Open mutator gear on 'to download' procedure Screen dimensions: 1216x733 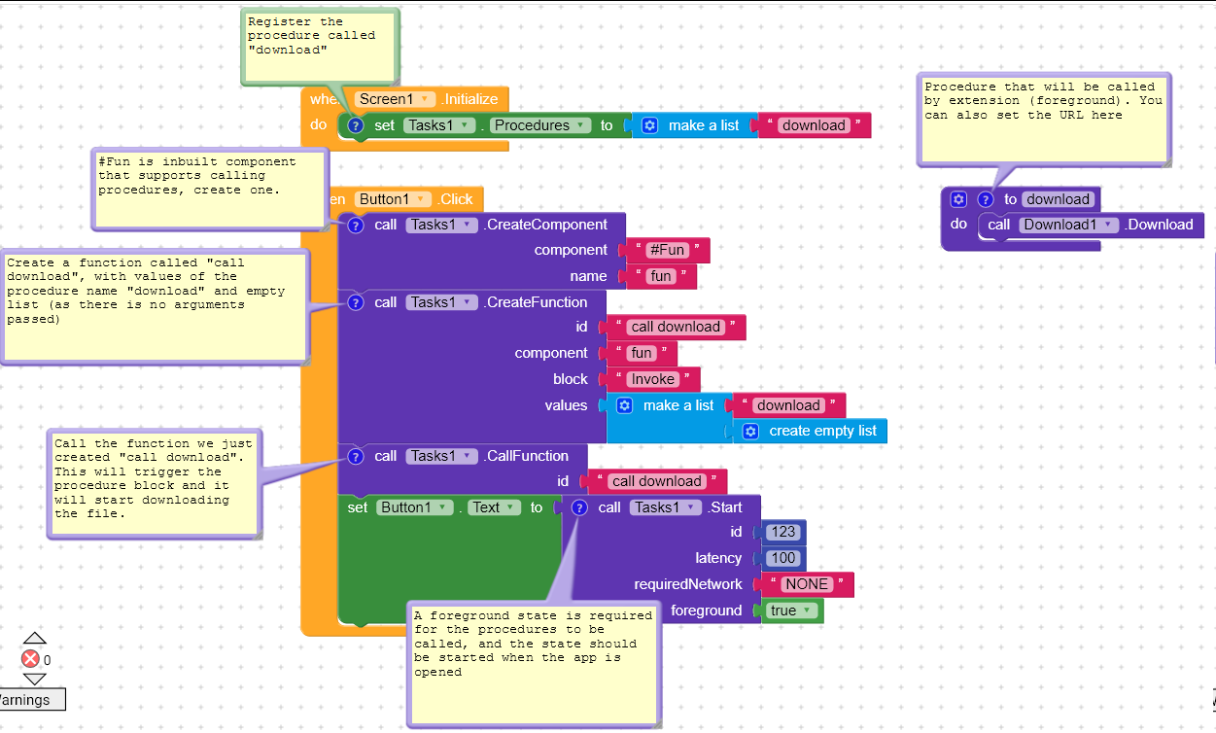pos(959,199)
